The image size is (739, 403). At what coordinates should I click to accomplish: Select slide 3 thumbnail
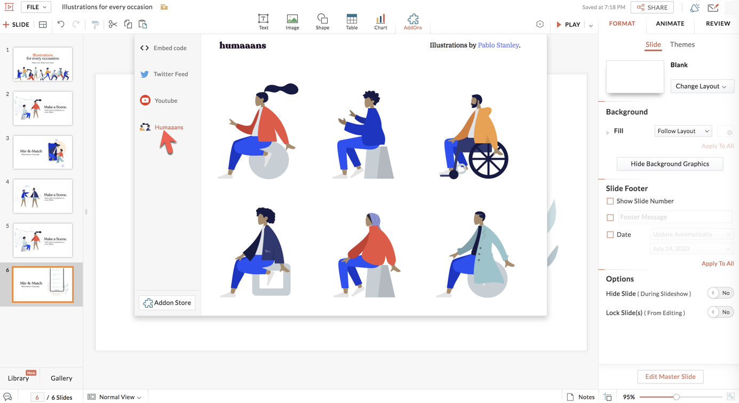tap(43, 152)
